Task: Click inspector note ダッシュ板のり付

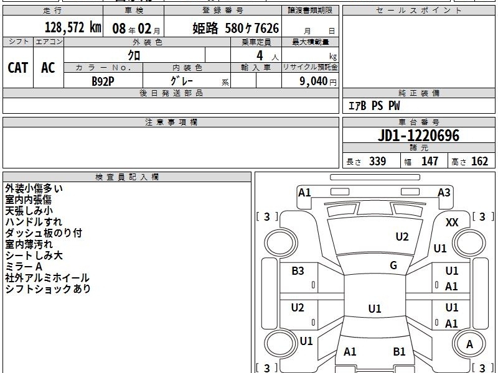Action: coord(44,233)
